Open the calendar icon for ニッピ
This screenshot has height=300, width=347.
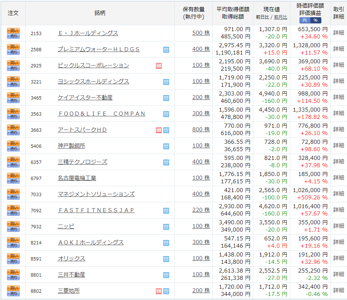click(166, 227)
